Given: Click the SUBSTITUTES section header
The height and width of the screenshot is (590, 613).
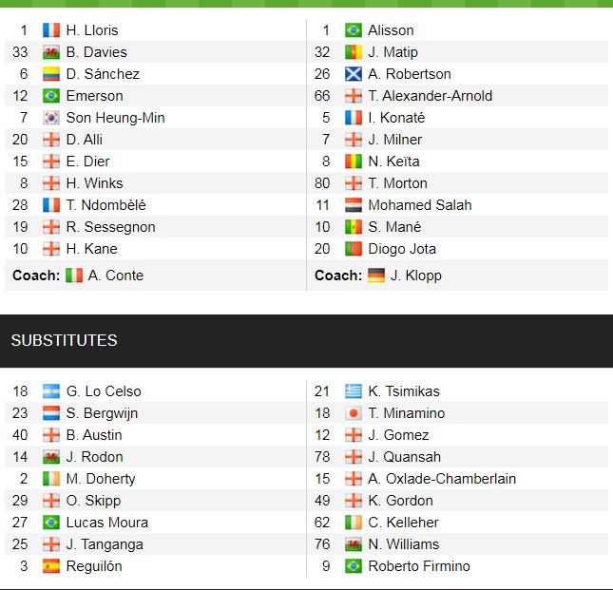Looking at the screenshot, I should coord(64,340).
